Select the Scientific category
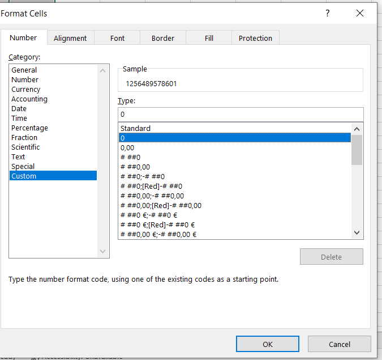The width and height of the screenshot is (382, 360). [25, 147]
